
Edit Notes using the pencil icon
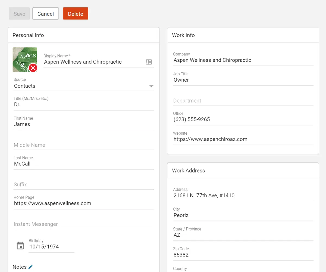point(30,267)
